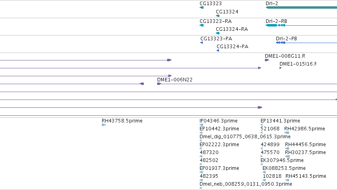The image size is (337, 190).
Task: Click the EK088253.5prime label
Action: point(284,168)
